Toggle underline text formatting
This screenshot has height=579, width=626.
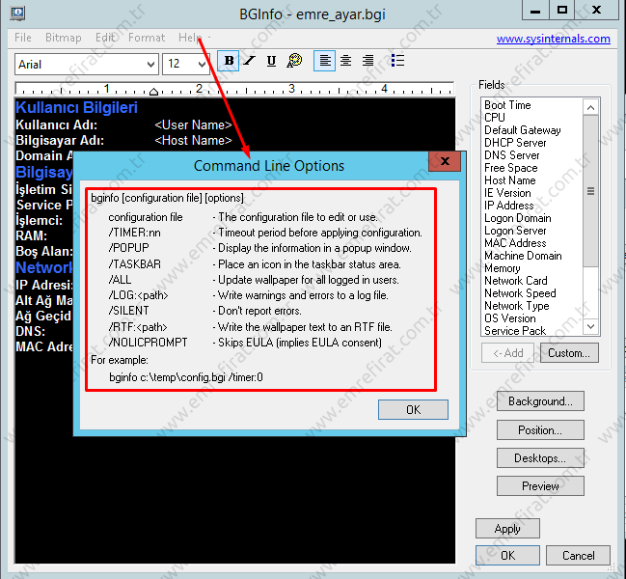[x=271, y=61]
